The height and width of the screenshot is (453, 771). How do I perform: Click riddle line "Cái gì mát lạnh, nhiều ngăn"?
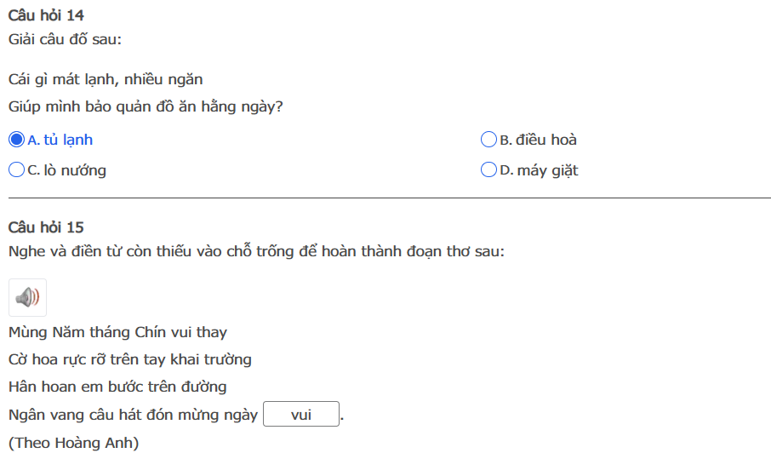(x=106, y=79)
